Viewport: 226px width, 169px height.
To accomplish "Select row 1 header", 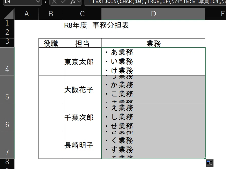I will pyautogui.click(x=7, y=24).
